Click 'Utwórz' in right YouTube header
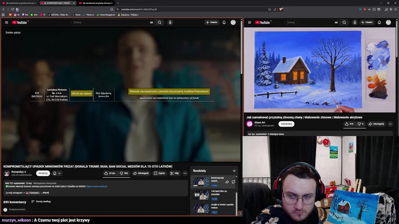 [367, 22]
